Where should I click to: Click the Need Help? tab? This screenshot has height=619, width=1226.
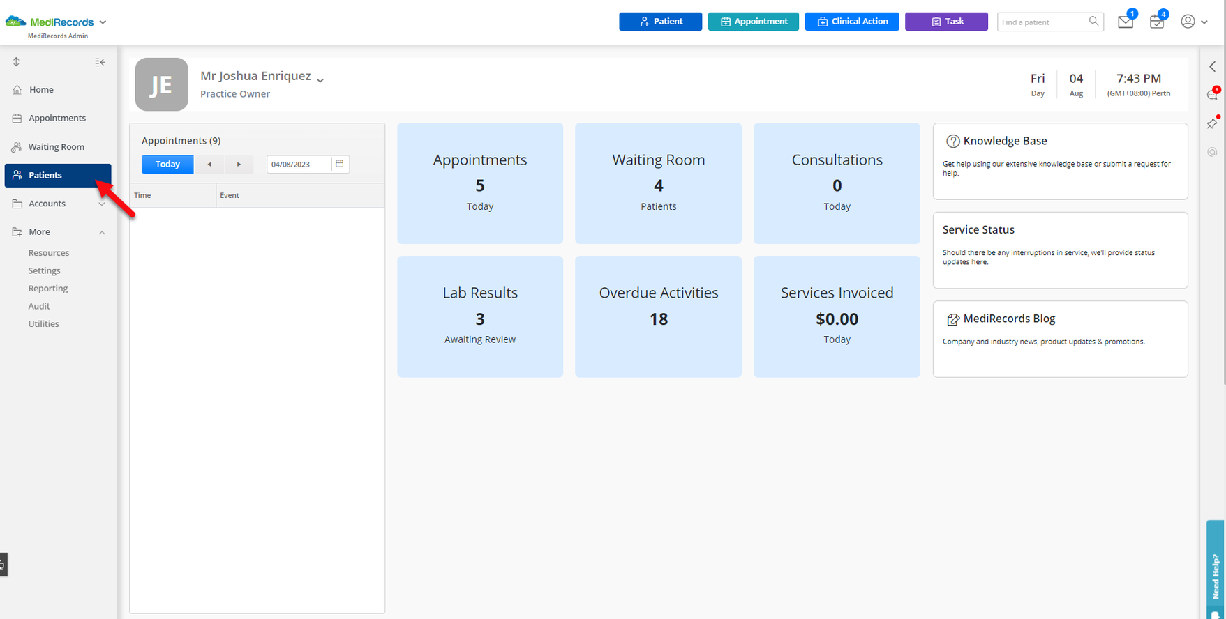coord(1216,570)
